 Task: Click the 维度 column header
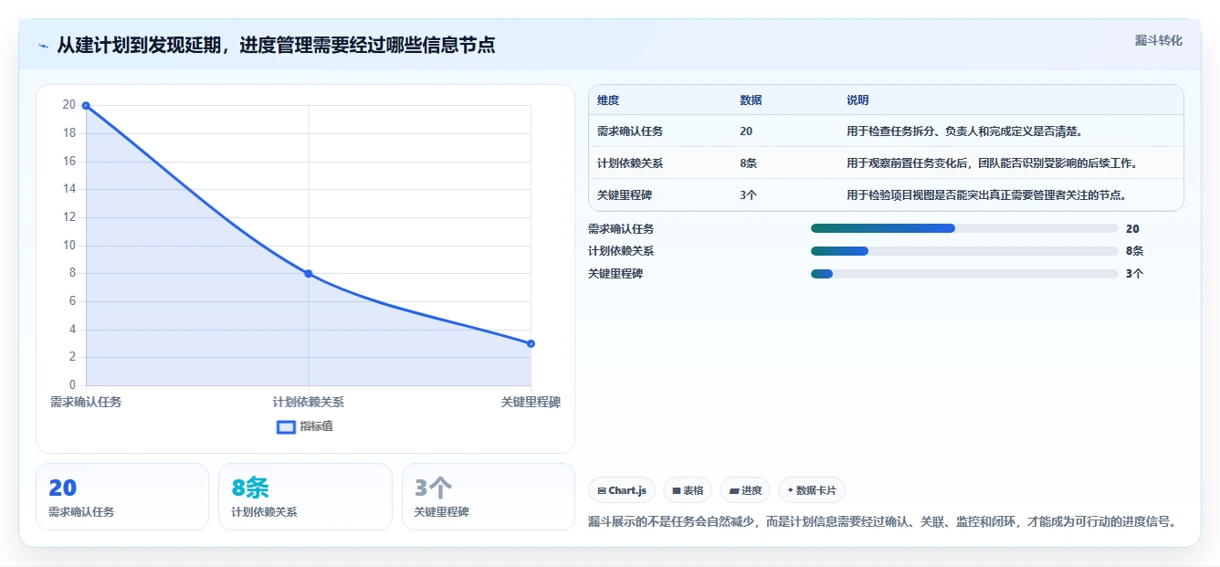click(608, 100)
